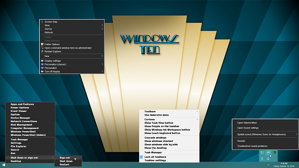This screenshot has height=168, width=299.
Task: Expand the Spatial sound submenu arrow
Action: pos(296,134)
